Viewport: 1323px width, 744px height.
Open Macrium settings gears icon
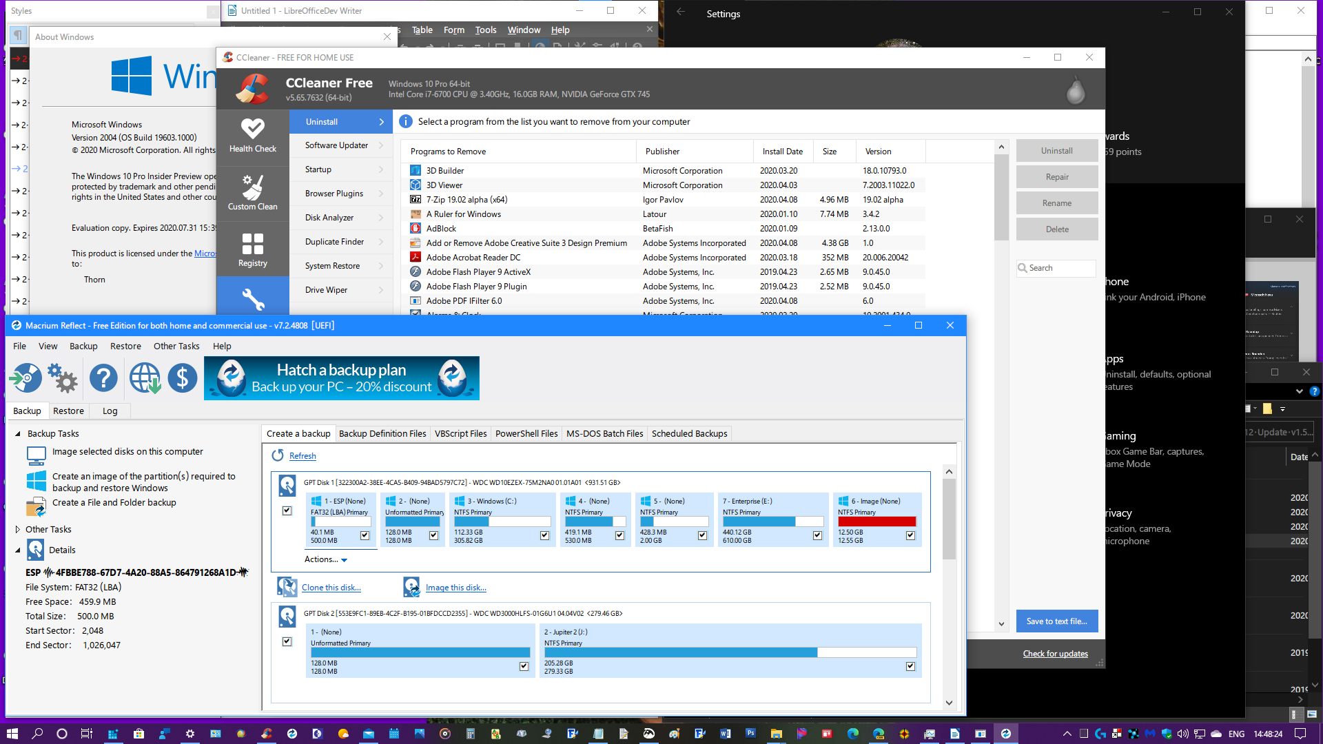point(63,378)
